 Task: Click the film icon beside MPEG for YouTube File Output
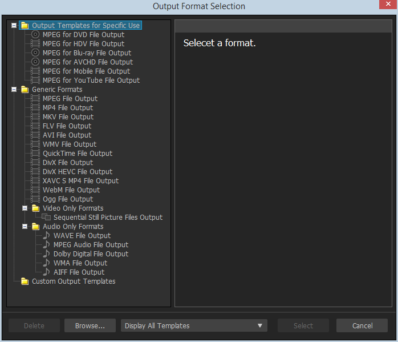[x=35, y=81]
